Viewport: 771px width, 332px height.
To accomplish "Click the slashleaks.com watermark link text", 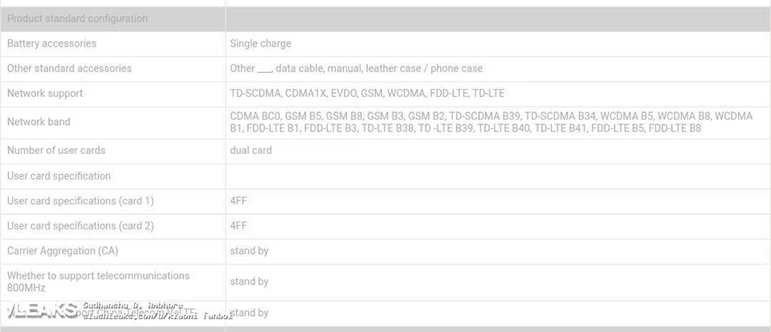I will [157, 317].
